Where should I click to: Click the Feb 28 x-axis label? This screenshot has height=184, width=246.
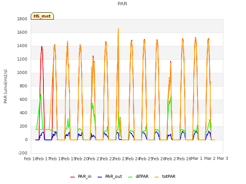184,159
